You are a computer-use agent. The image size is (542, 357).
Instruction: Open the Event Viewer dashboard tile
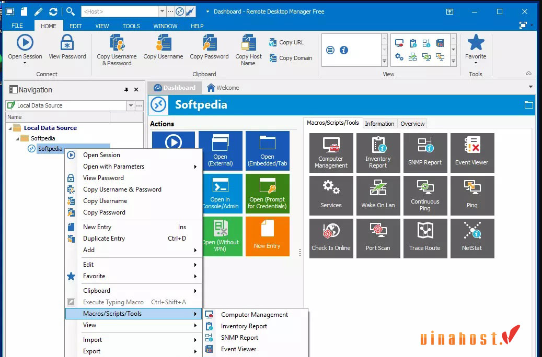point(472,153)
